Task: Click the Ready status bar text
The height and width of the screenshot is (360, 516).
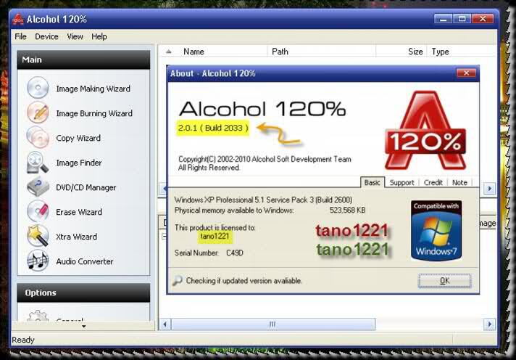Action: pyautogui.click(x=22, y=340)
